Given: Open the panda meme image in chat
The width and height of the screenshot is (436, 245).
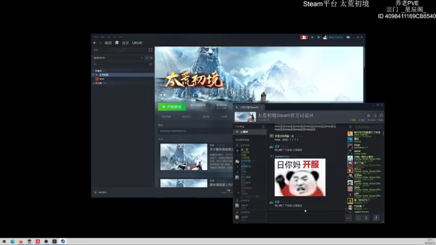Looking at the screenshot, I should pos(300,177).
